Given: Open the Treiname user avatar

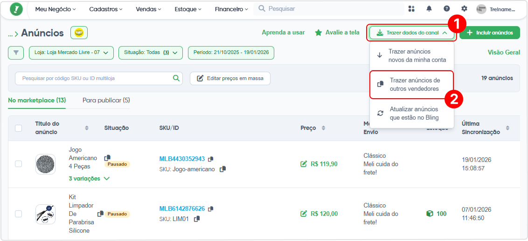Looking at the screenshot, I should 481,9.
